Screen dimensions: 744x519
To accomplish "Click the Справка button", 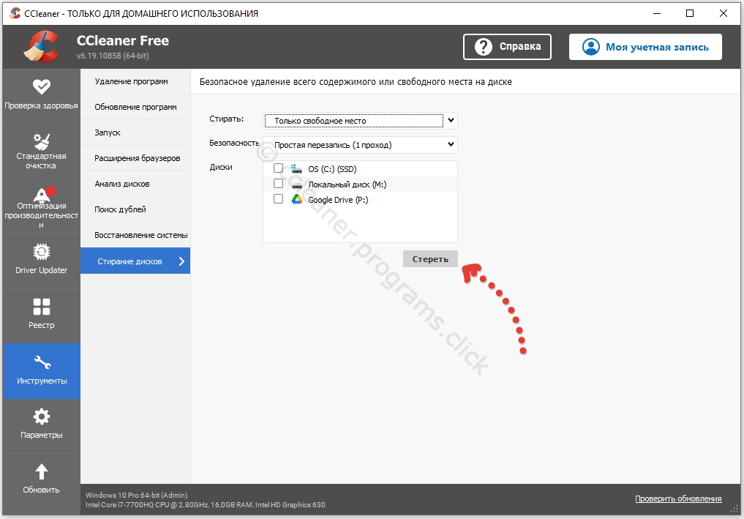I will tap(507, 47).
